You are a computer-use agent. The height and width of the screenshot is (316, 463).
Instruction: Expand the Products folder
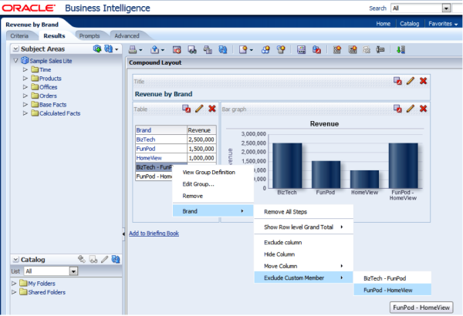[25, 79]
